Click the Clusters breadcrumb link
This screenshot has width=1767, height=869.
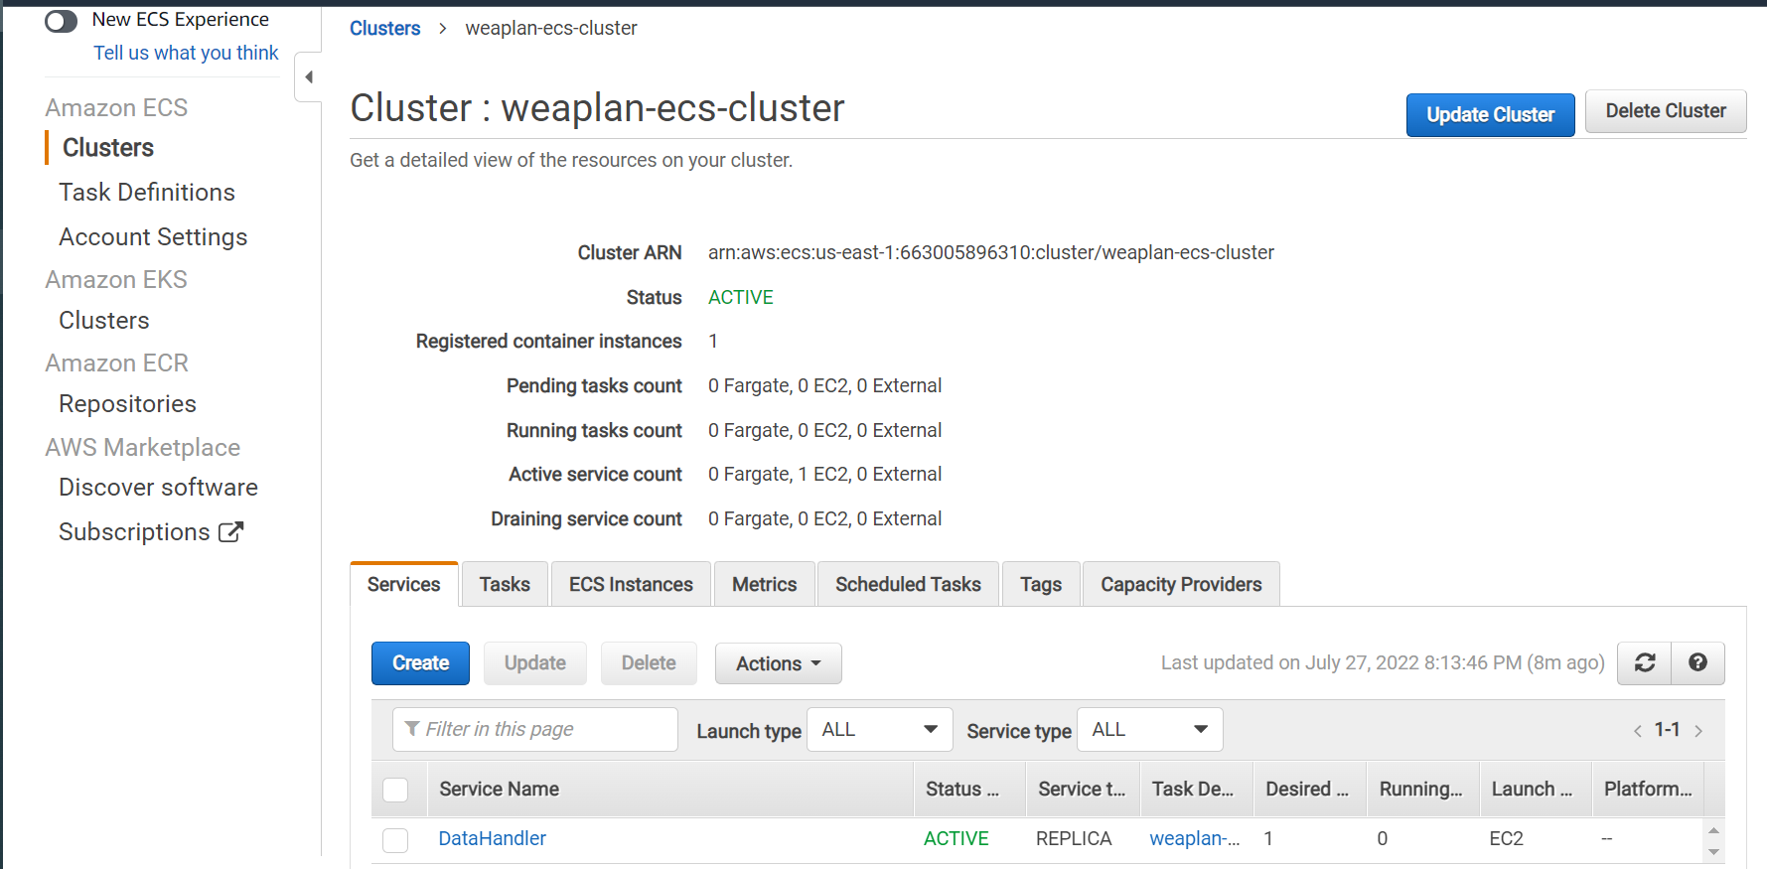pos(384,28)
